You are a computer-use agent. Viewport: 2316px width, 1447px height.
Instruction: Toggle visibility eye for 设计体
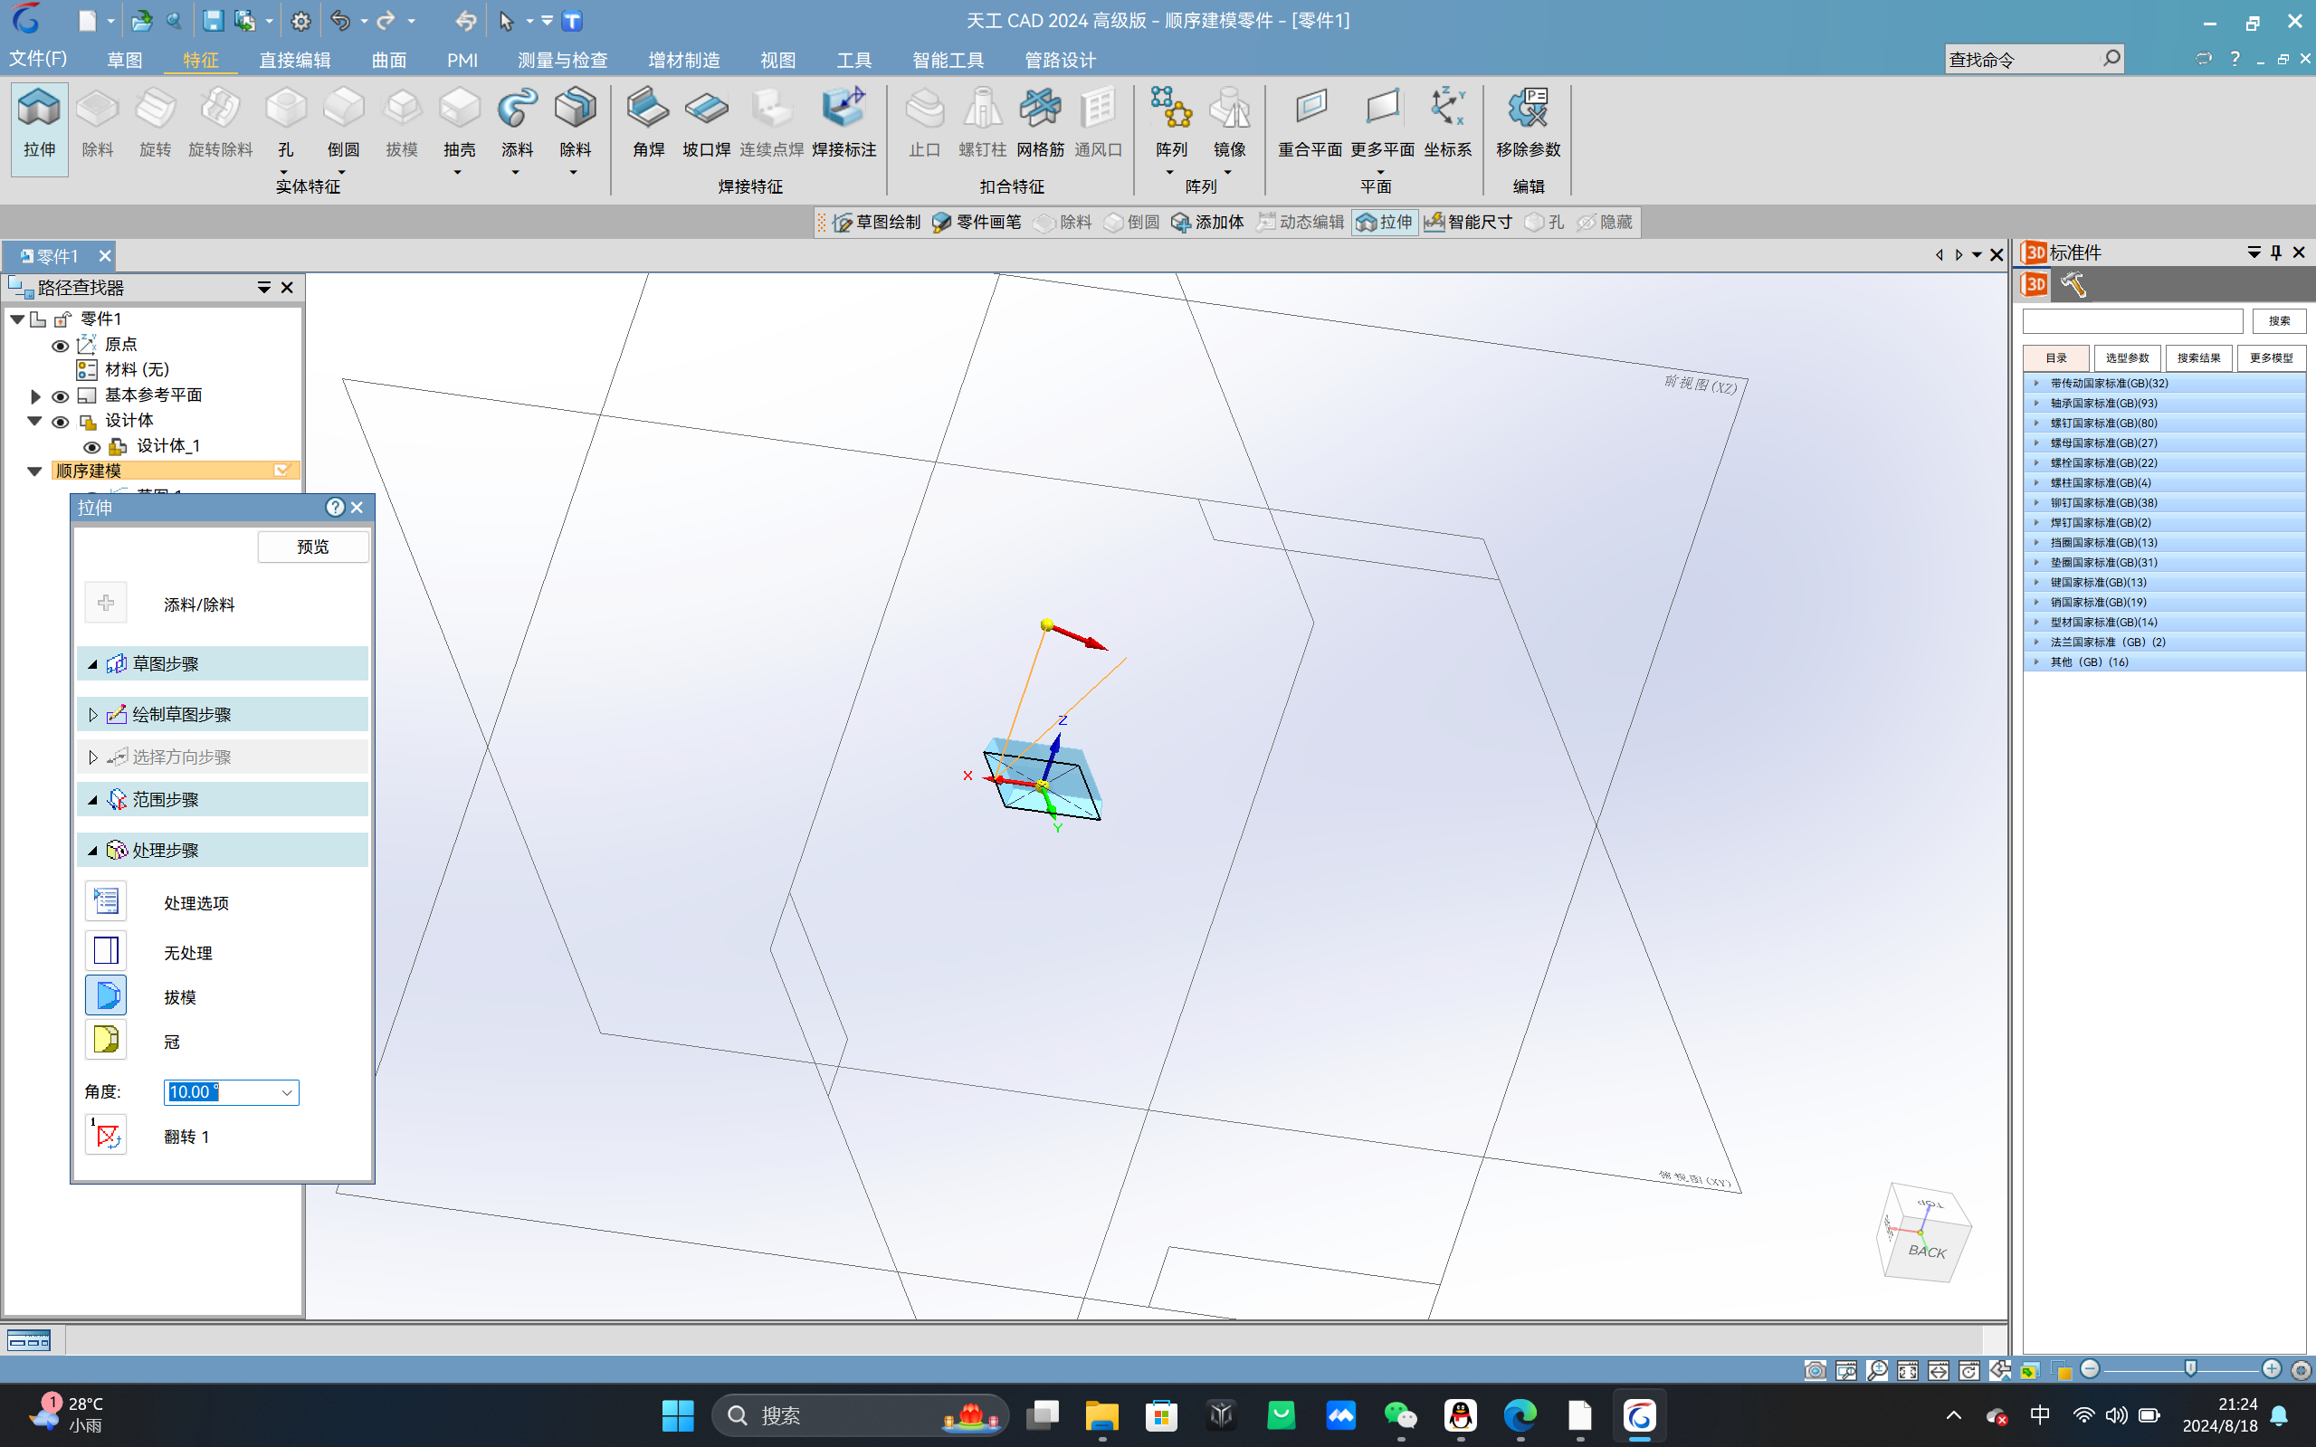pyautogui.click(x=61, y=422)
